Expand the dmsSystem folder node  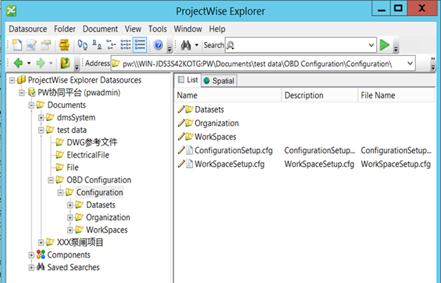pyautogui.click(x=41, y=118)
